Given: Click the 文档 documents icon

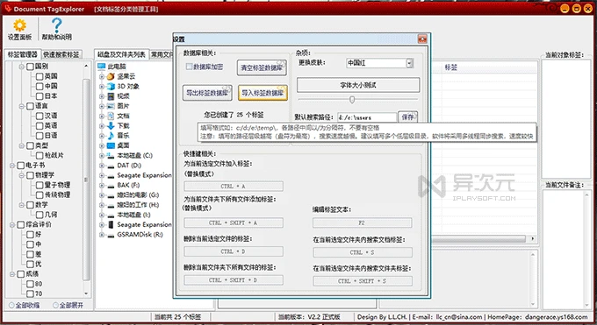Looking at the screenshot, I should pyautogui.click(x=111, y=116).
